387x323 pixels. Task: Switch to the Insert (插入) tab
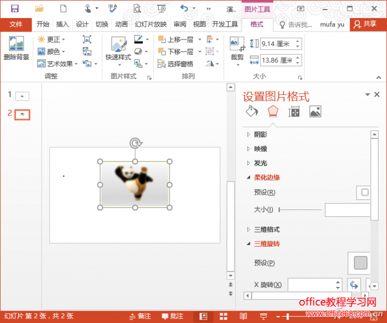click(62, 24)
